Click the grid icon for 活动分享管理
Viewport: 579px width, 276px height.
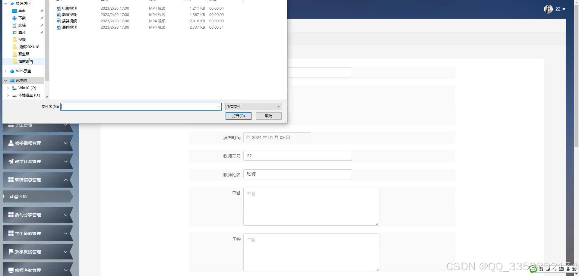(x=11, y=215)
